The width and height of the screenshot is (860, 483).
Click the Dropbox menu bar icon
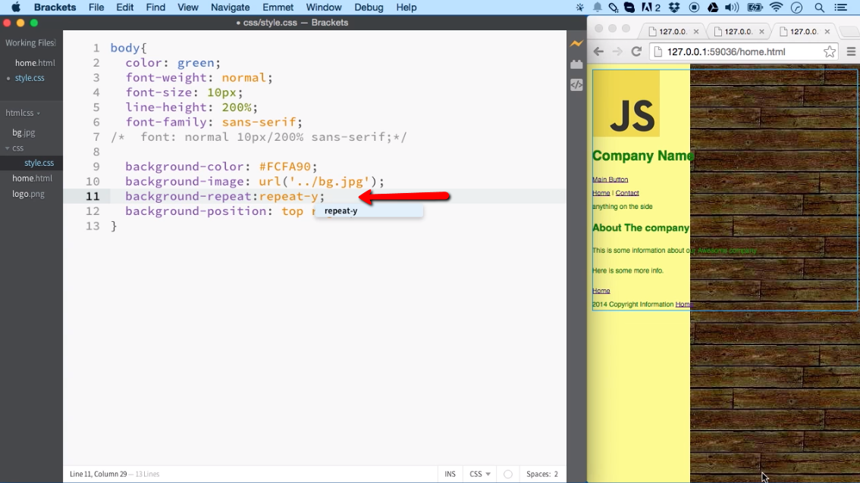tap(674, 7)
